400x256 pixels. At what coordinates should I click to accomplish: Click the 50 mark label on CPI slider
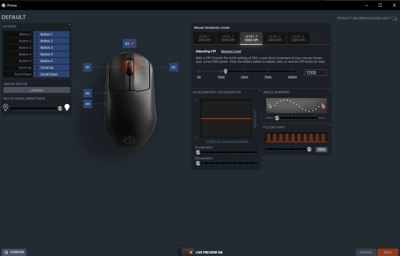[x=199, y=77]
